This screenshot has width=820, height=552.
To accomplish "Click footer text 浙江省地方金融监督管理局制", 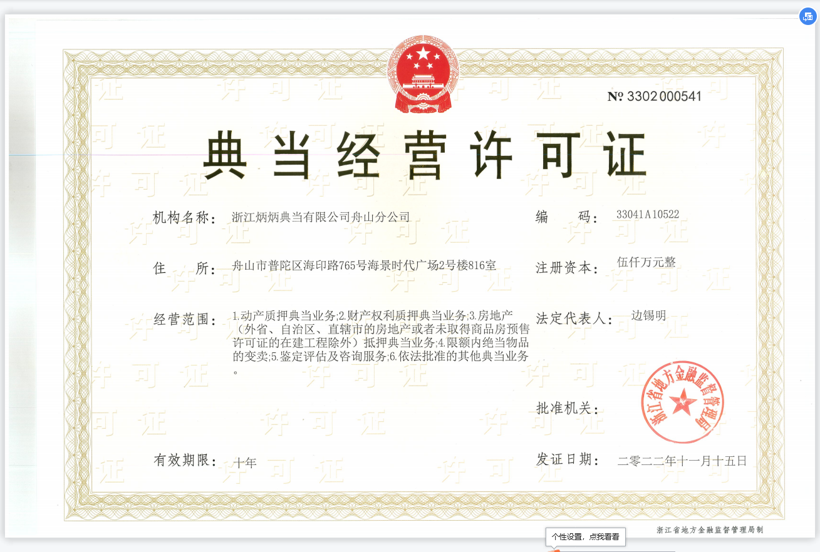I will 710,530.
